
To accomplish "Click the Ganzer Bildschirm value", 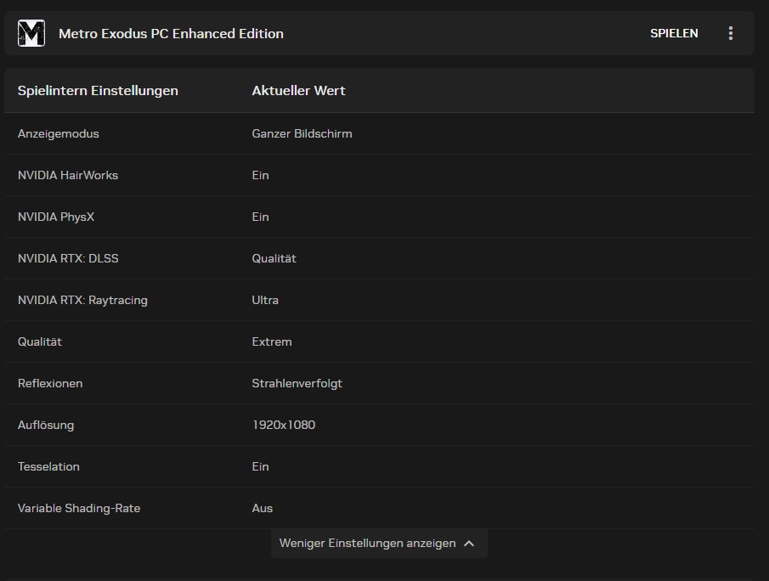I will pos(303,134).
